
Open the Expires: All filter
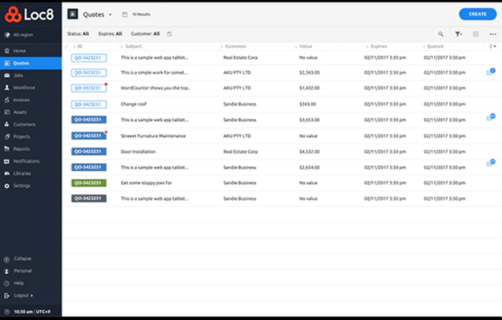110,34
